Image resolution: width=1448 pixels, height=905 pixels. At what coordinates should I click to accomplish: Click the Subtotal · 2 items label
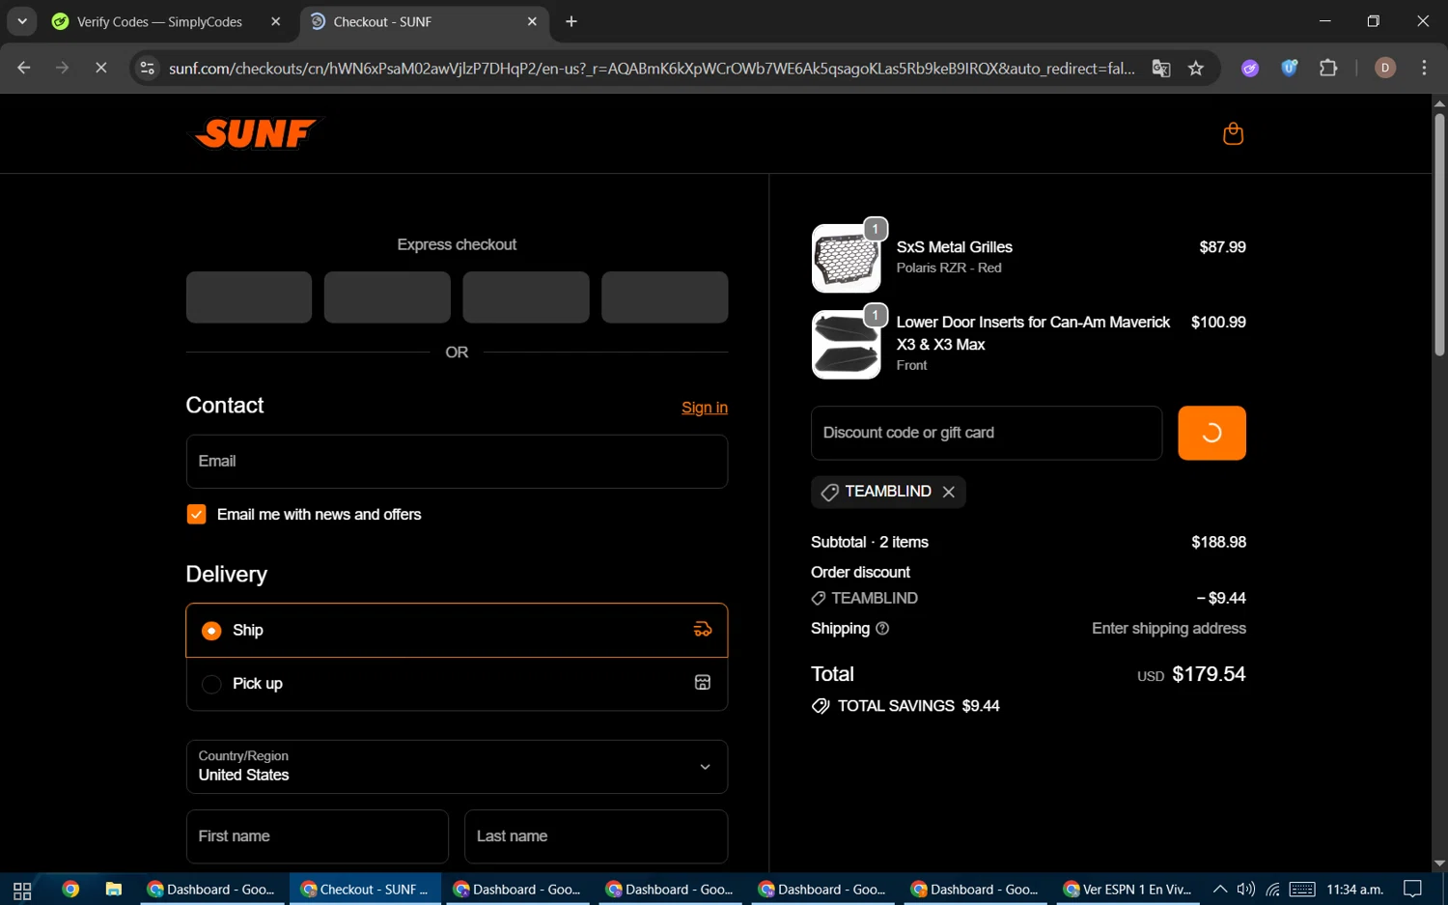870,543
